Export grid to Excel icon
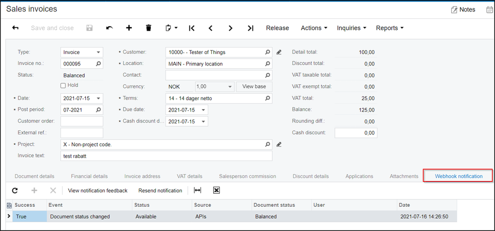 click(216, 190)
